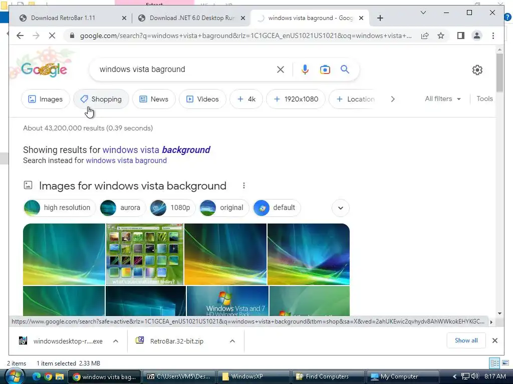The image size is (513, 384).
Task: Open Chrome's three-dot menu
Action: [x=493, y=35]
